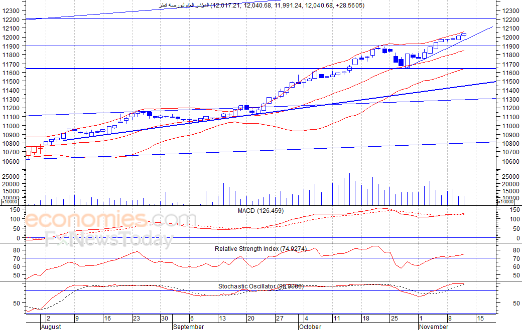
Task: Click the September month label on time axis
Action: [188, 326]
